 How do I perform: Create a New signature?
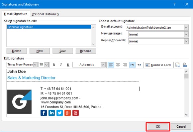(40, 51)
